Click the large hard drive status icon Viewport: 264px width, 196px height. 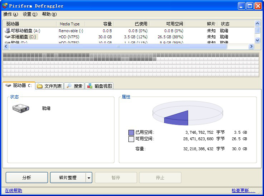pyautogui.click(x=21, y=108)
